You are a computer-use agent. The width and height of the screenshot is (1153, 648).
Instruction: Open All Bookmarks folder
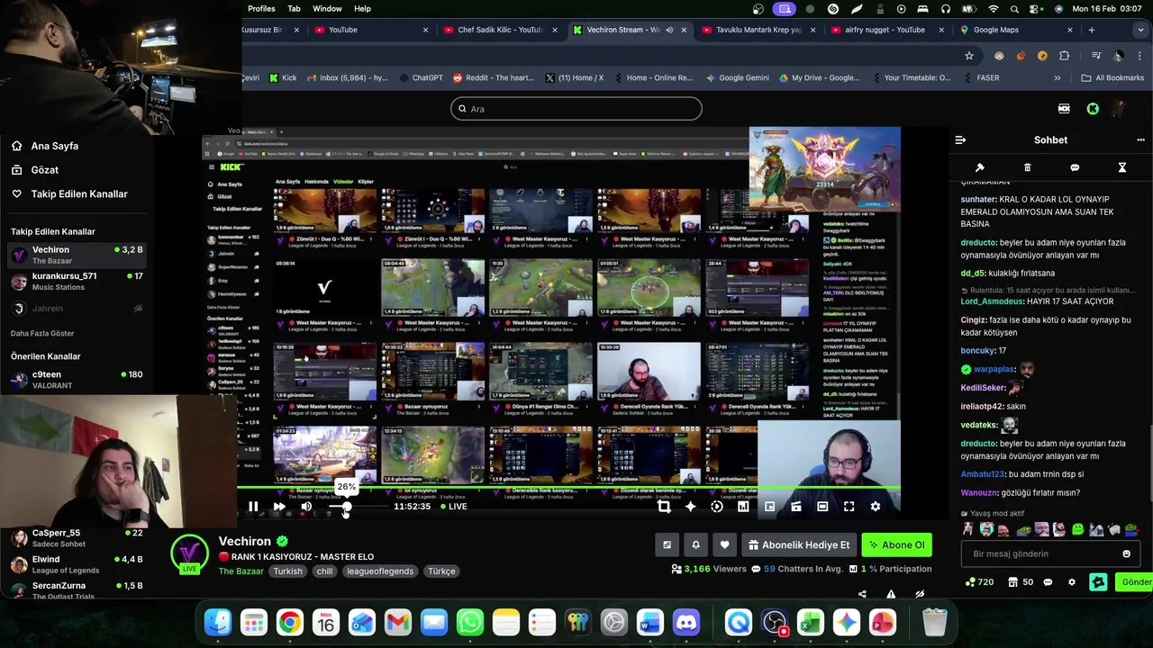click(1112, 78)
